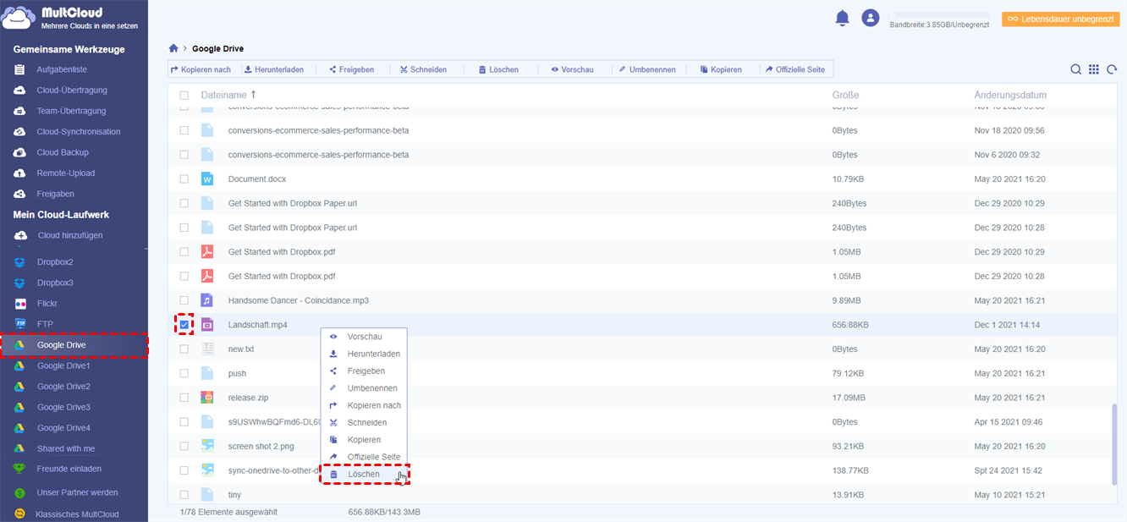This screenshot has width=1127, height=522.
Task: Click the Remote-Upload sidebar icon
Action: tap(19, 173)
